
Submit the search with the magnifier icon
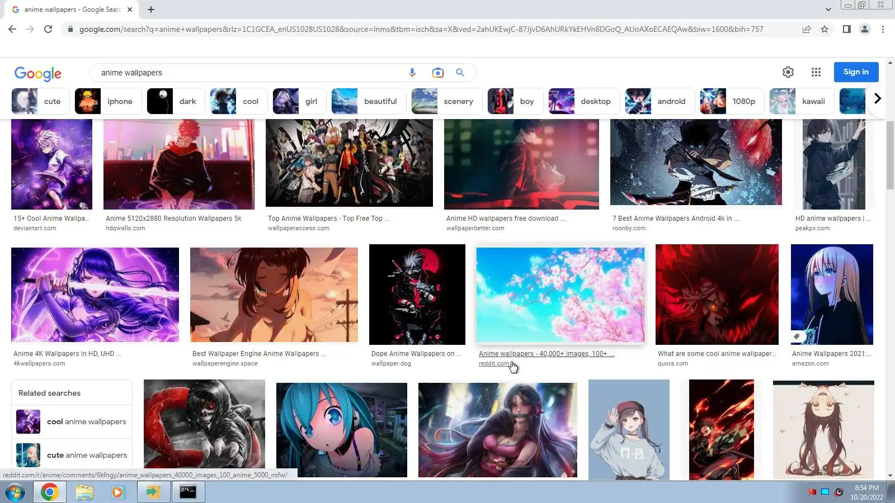click(460, 73)
